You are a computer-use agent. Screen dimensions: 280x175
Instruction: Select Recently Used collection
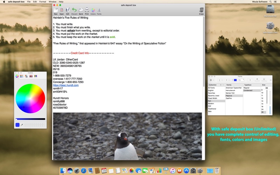click(x=216, y=96)
